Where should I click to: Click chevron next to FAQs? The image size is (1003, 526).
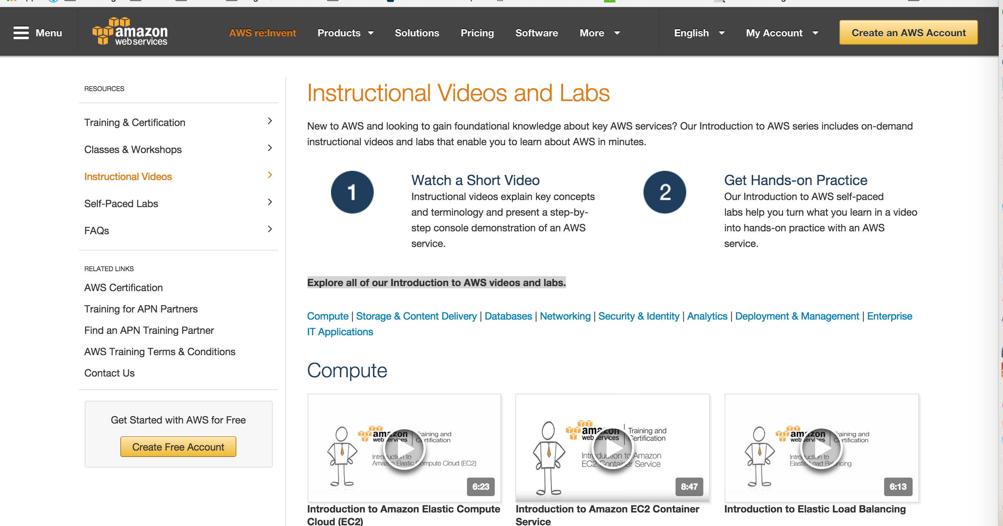point(270,229)
